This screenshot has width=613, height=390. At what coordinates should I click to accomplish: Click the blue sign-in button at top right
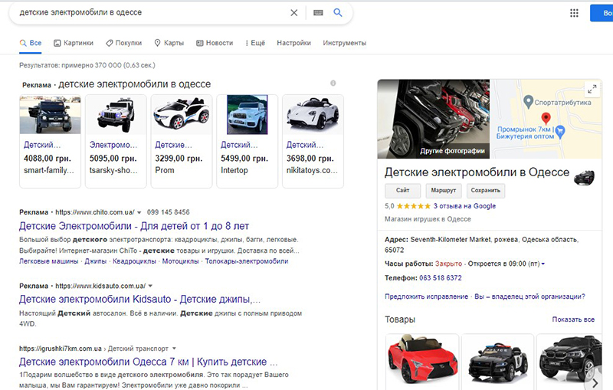(x=602, y=13)
